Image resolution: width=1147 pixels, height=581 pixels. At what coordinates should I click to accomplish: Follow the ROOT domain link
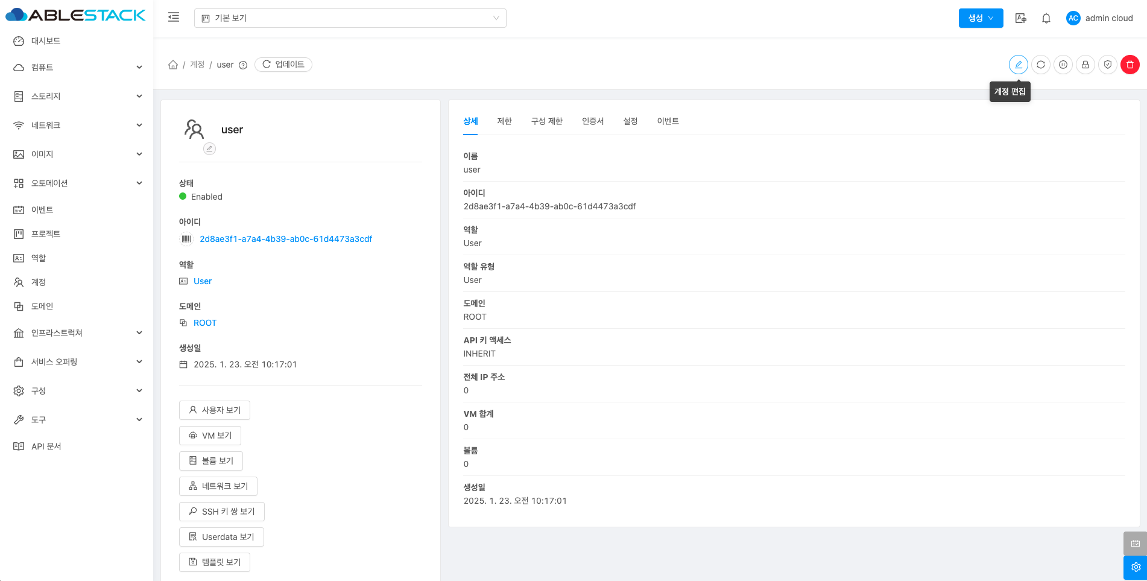(x=205, y=323)
